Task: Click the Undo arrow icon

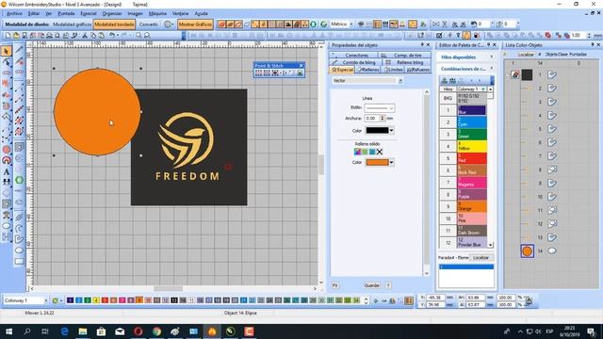Action: [112, 36]
